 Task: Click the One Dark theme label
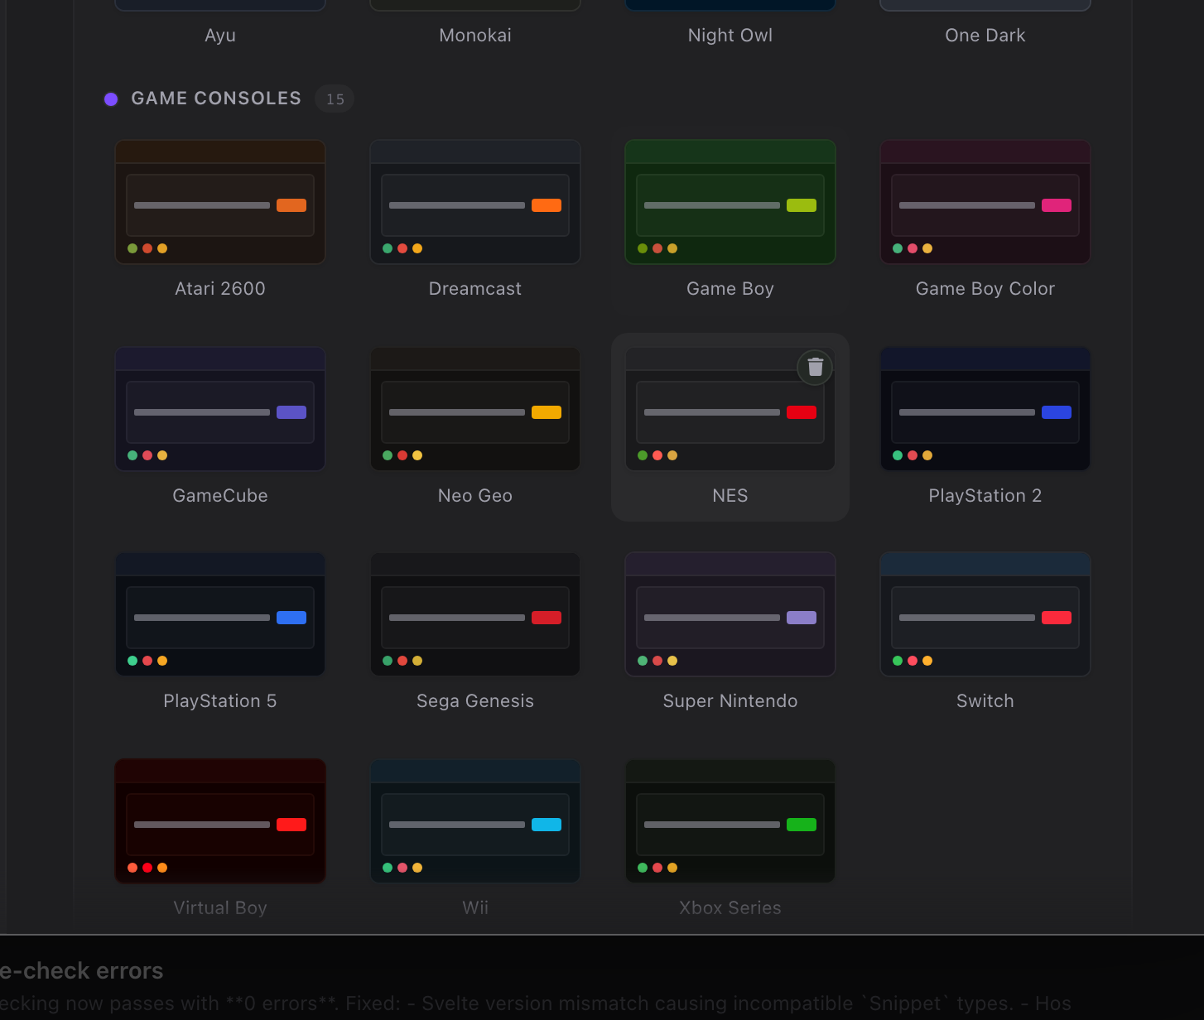985,35
